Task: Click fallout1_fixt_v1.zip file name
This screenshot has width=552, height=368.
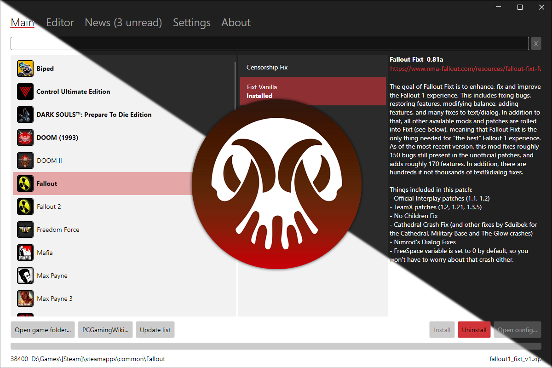Action: pos(516,359)
